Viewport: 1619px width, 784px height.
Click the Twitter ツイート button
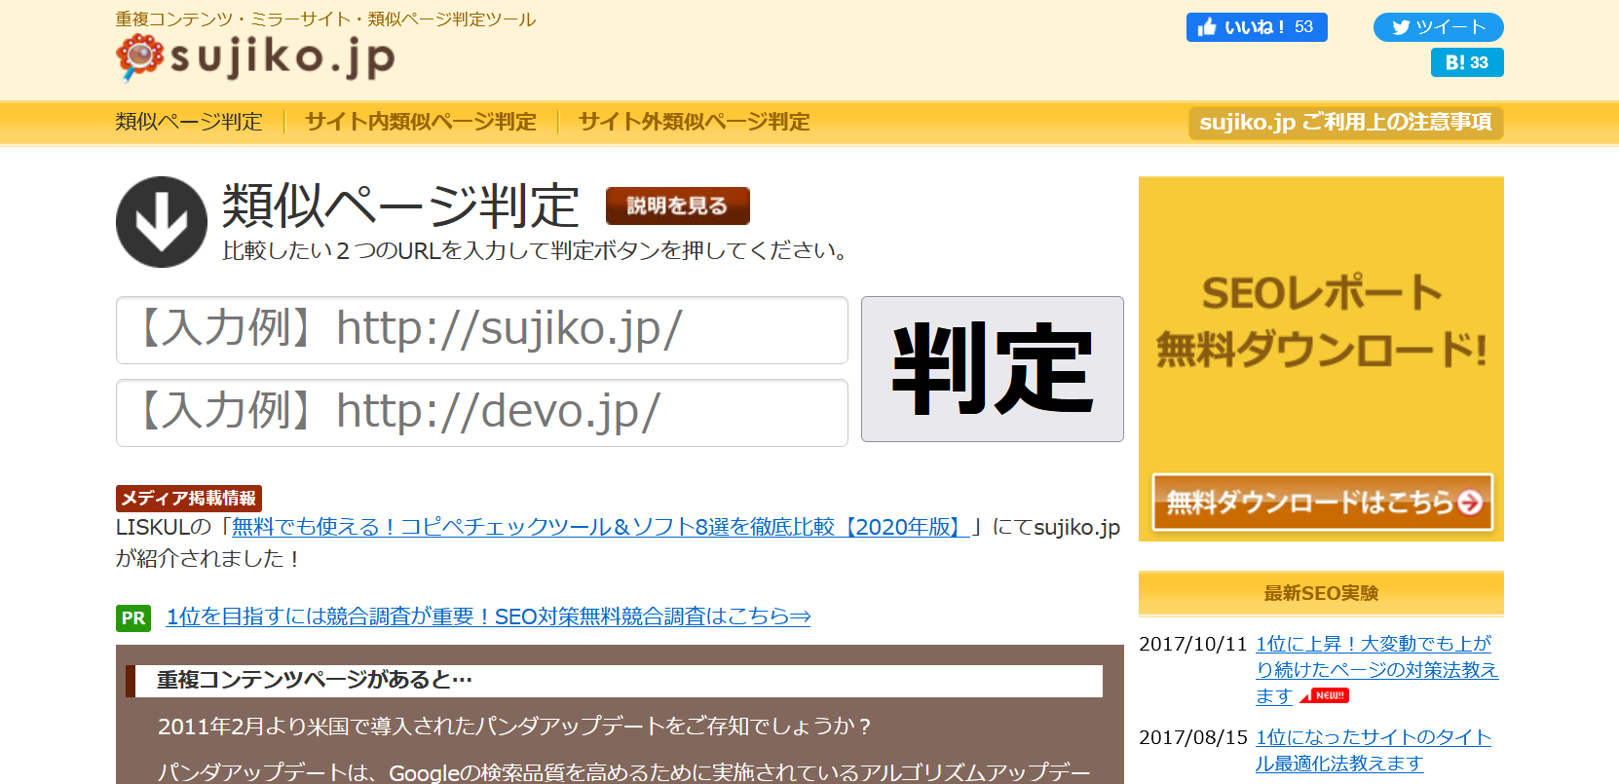point(1438,27)
